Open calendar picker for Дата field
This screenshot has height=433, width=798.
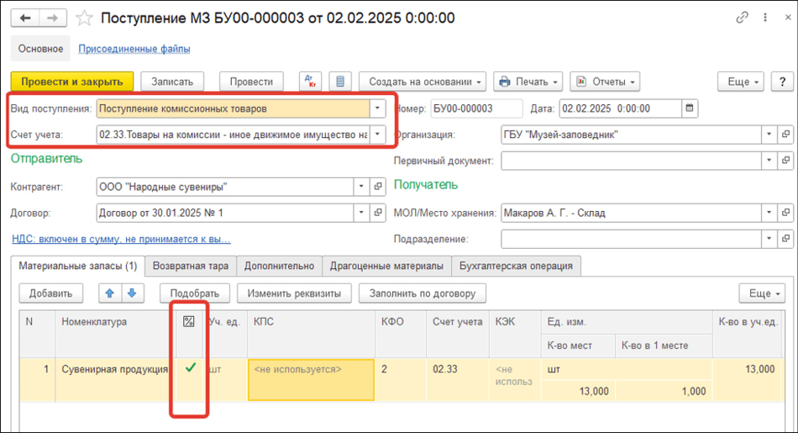tap(690, 108)
